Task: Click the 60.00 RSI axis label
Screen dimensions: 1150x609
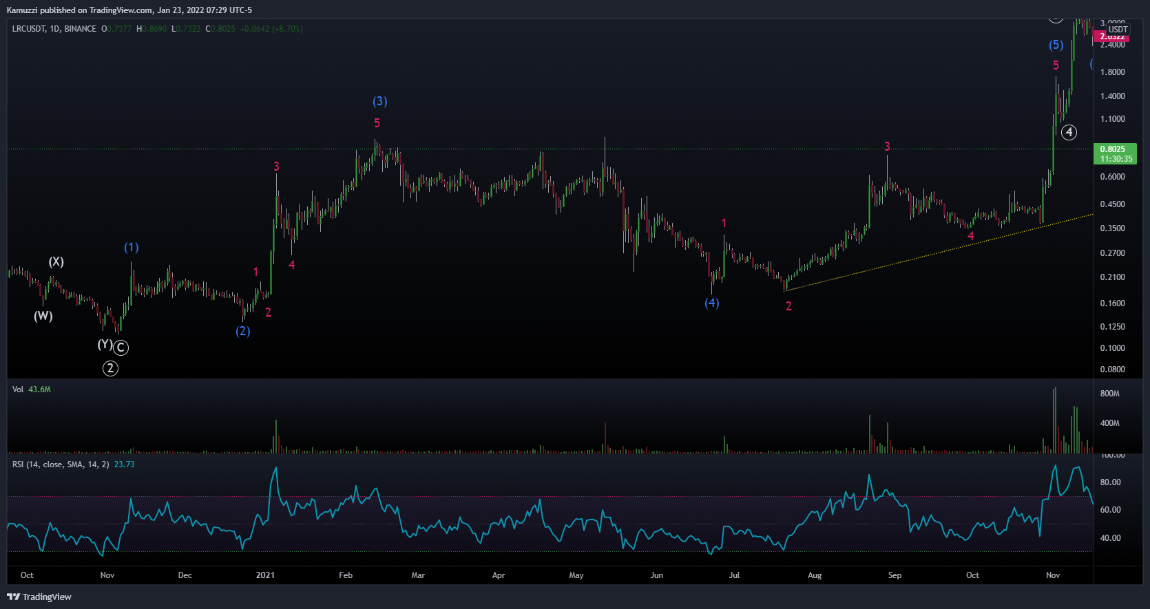Action: pyautogui.click(x=1111, y=510)
